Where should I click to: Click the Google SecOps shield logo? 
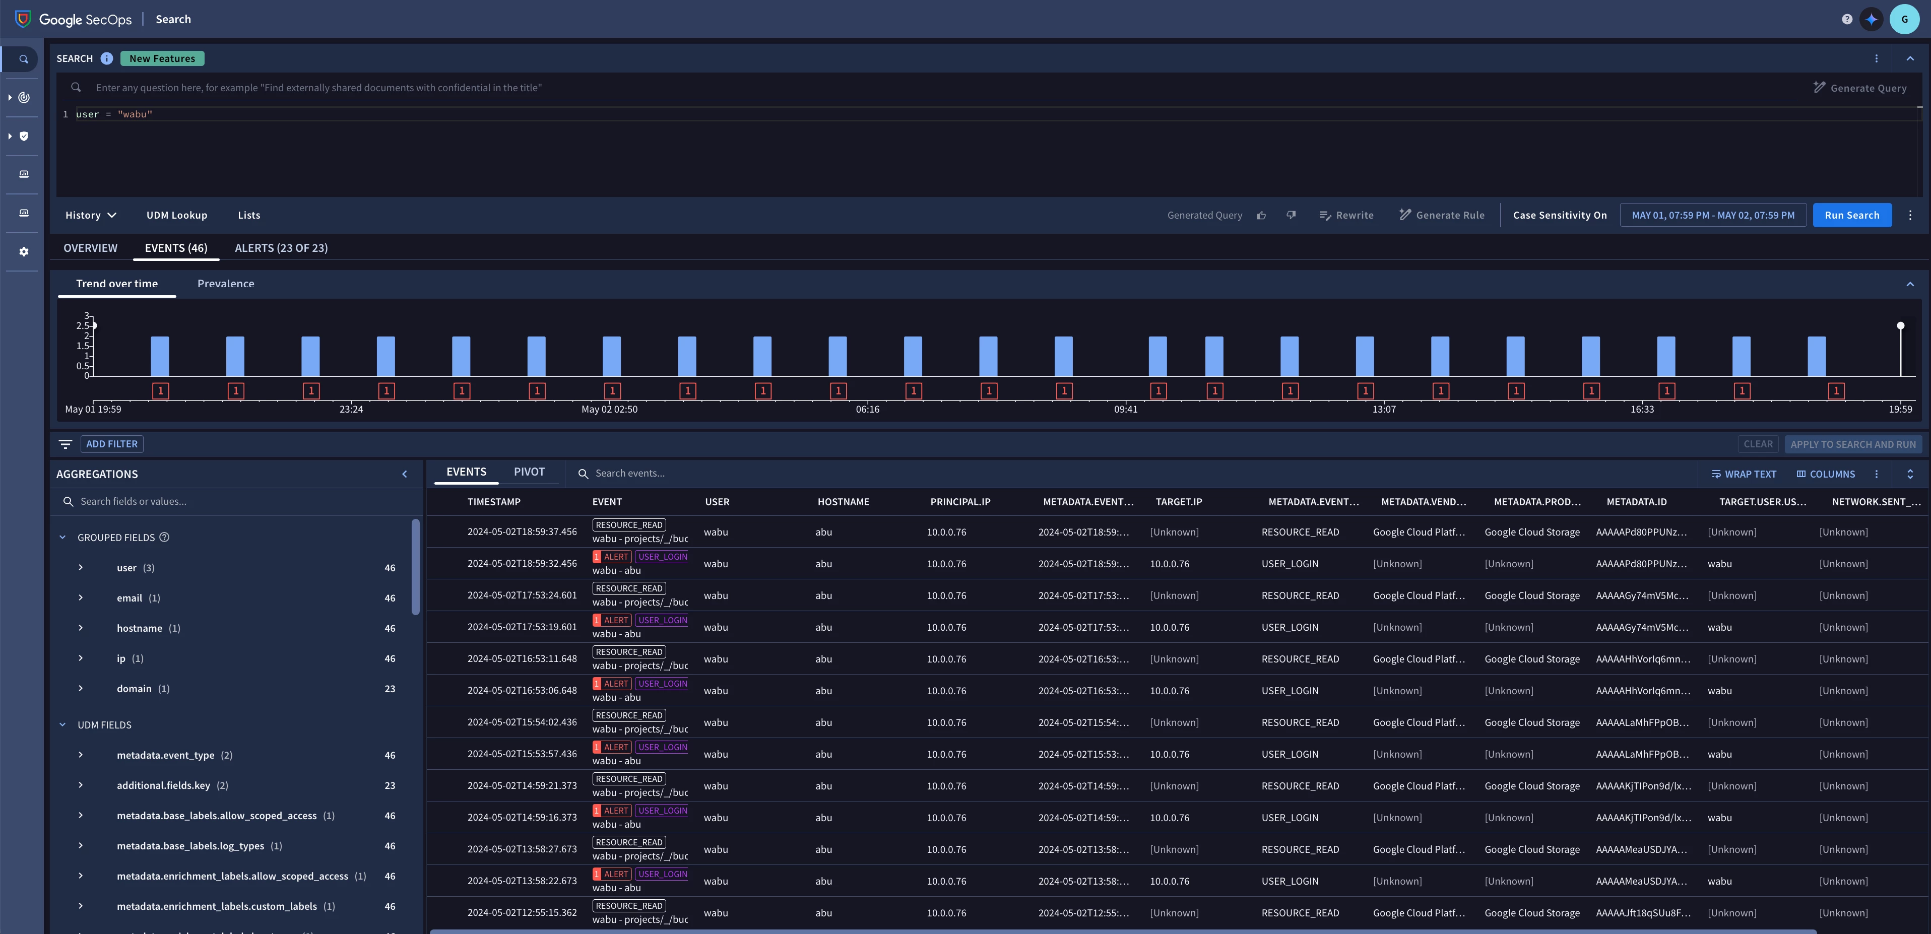coord(23,19)
